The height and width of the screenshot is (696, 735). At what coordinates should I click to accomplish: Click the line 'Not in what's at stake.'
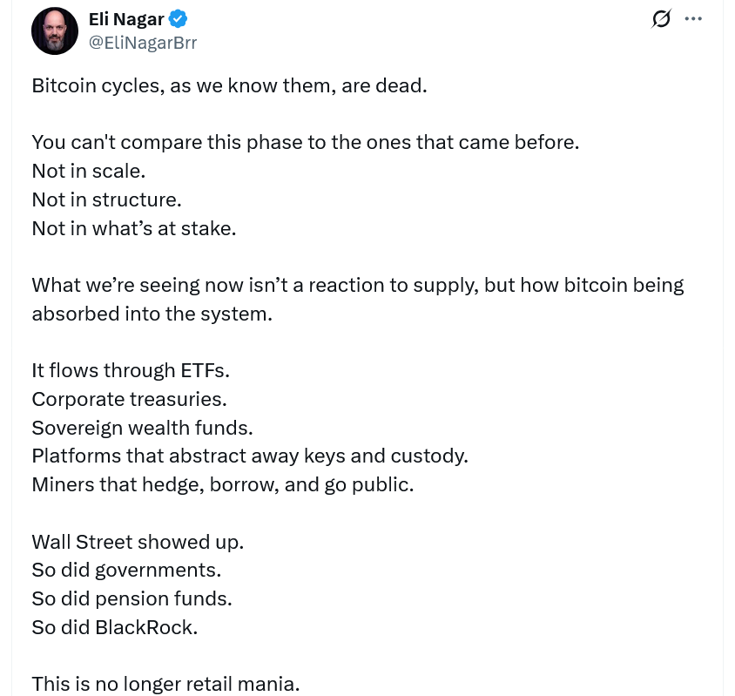click(x=133, y=228)
